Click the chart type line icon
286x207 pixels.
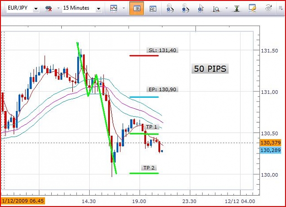click(x=113, y=8)
